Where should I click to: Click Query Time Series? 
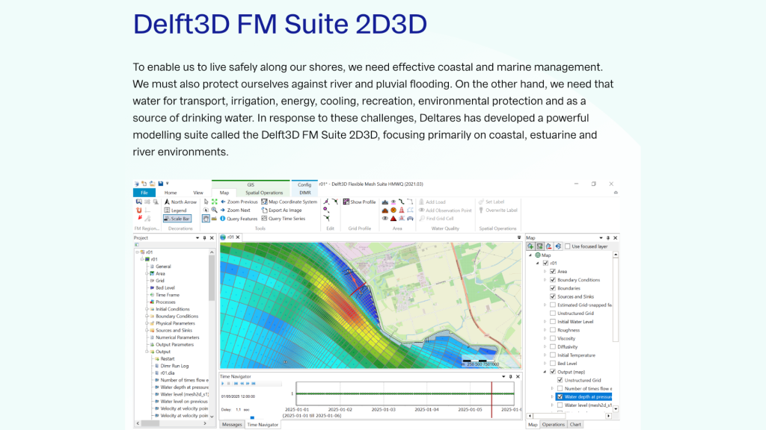tap(283, 219)
